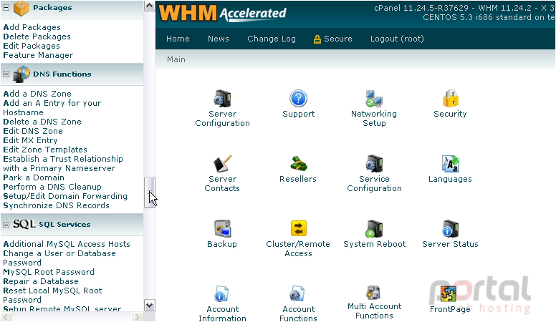556x322 pixels.
Task: Click Delete a DNS Zone
Action: click(42, 122)
